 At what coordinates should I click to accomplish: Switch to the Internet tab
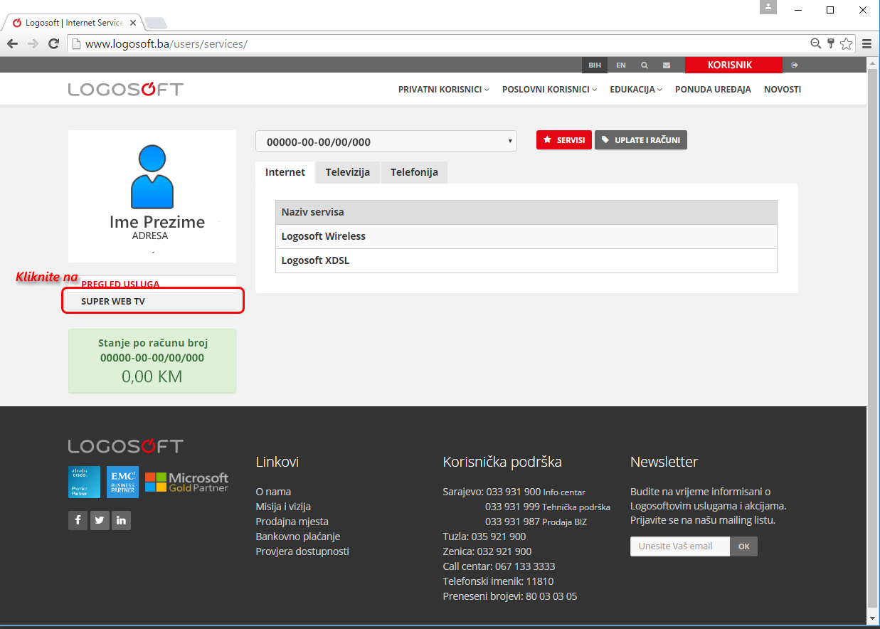coord(285,172)
